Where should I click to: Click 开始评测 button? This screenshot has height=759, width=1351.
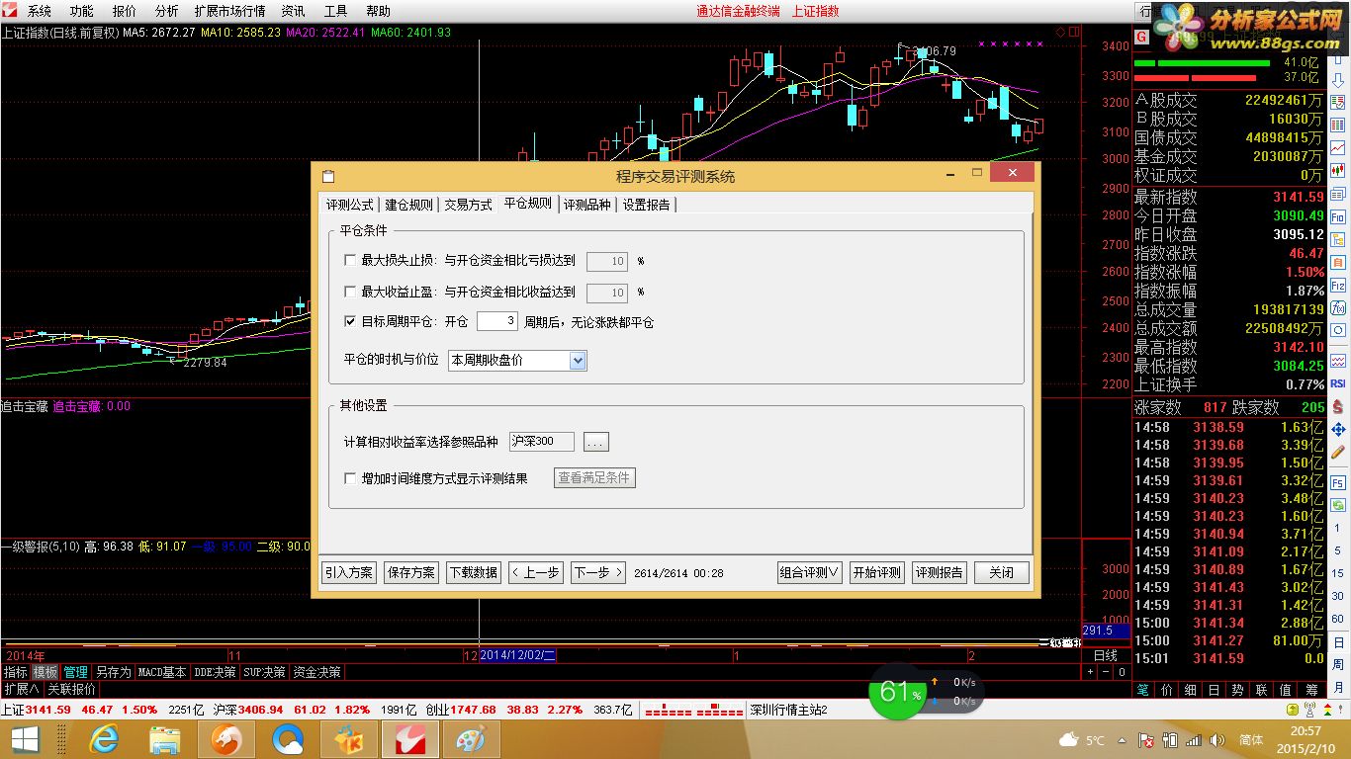pos(877,572)
